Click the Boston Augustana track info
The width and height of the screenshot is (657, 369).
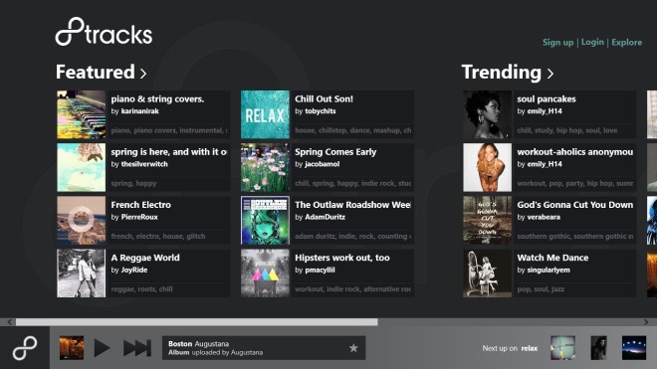264,348
